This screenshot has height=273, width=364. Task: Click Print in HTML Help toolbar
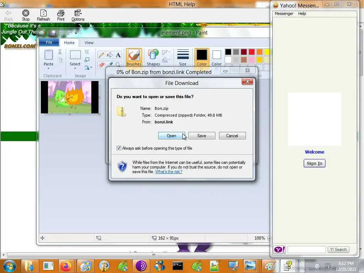pyautogui.click(x=61, y=16)
